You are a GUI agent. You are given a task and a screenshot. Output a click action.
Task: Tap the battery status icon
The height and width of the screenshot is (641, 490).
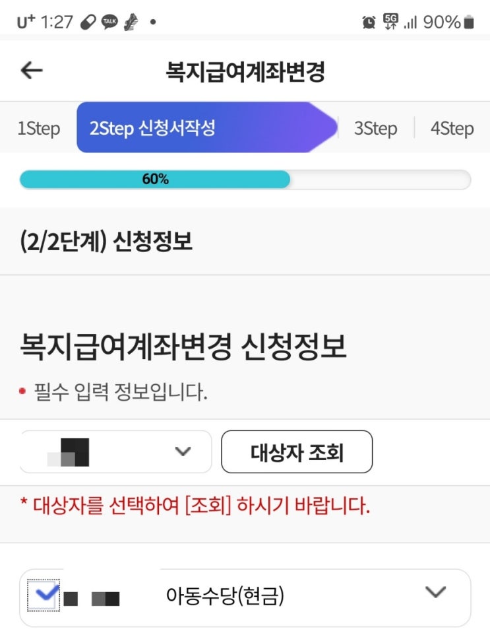coord(469,22)
